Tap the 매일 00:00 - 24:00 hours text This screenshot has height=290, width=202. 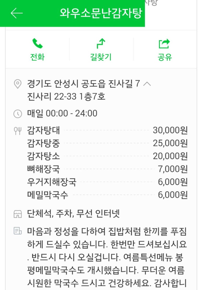(x=62, y=113)
